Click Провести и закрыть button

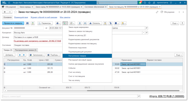tap(13, 23)
